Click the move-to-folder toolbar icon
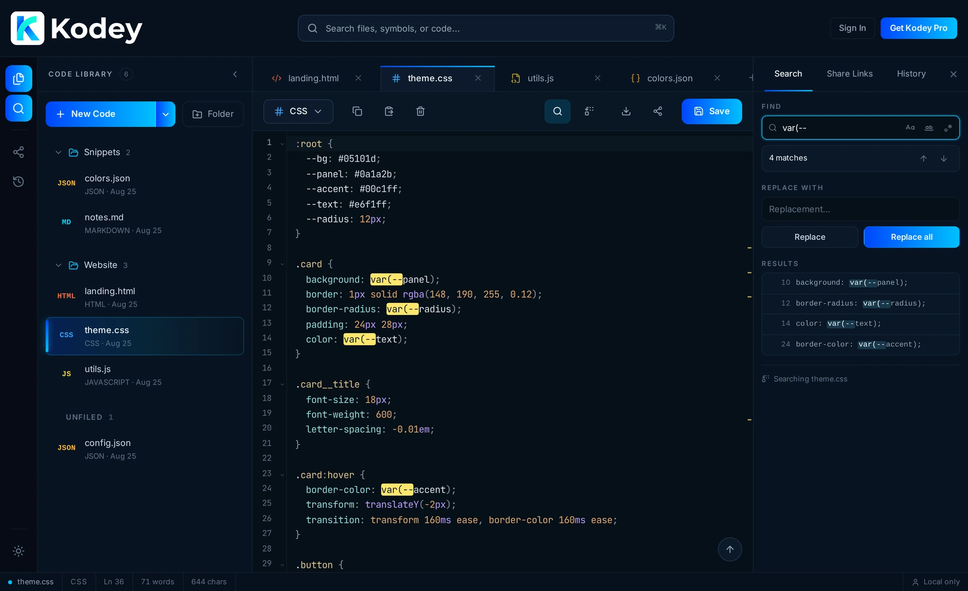Viewport: 968px width, 591px height. tap(389, 111)
